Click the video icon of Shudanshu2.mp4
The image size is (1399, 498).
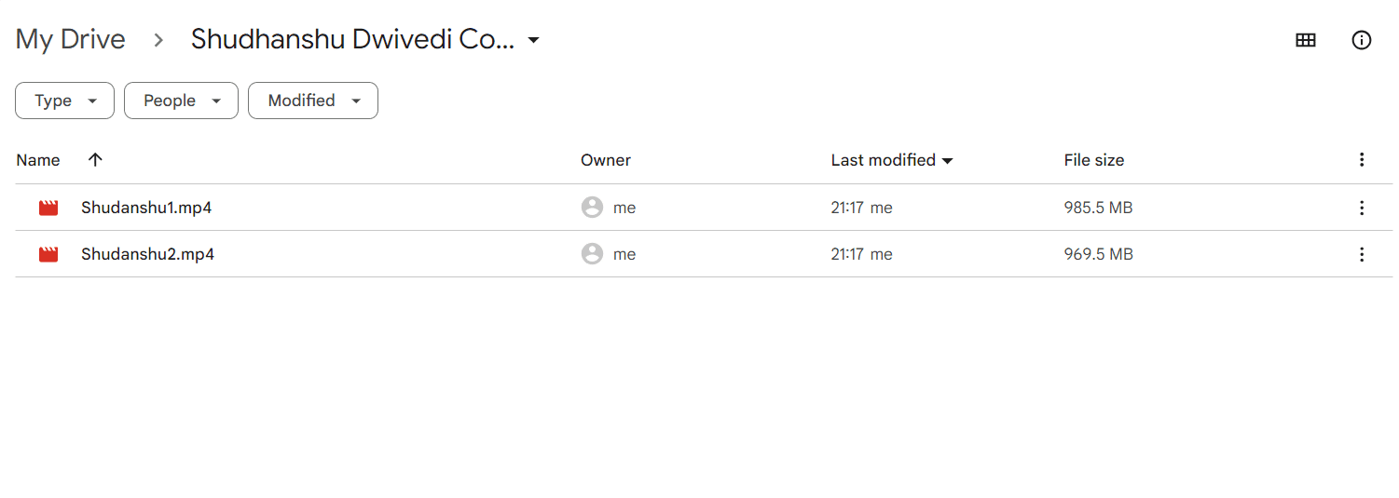[48, 254]
